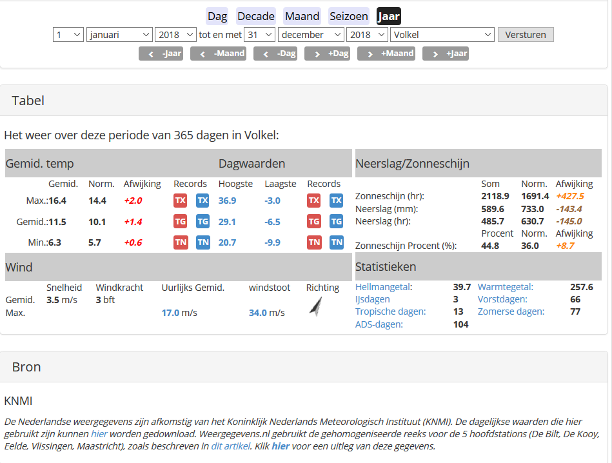Open the station dropdown showing Volkel
The width and height of the screenshot is (612, 463).
[x=442, y=35]
